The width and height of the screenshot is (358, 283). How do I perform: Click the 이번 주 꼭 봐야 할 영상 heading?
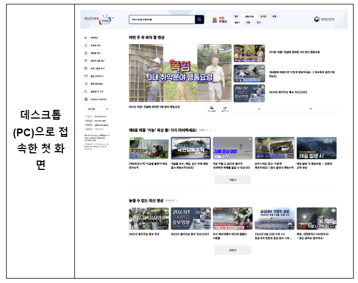147,38
